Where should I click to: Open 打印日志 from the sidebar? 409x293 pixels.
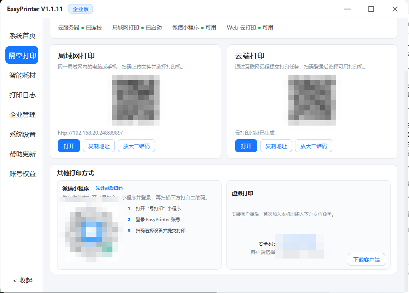(23, 95)
